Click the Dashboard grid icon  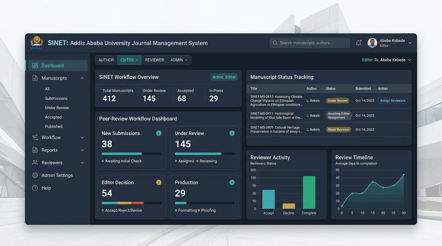point(35,66)
